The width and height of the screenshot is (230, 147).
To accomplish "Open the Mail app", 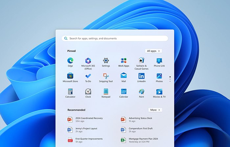I will 124,78.
